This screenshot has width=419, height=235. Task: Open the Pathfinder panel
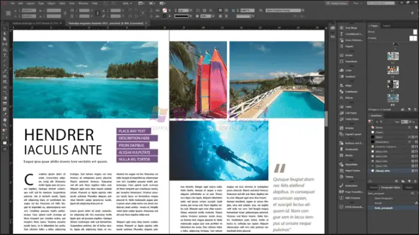348,92
